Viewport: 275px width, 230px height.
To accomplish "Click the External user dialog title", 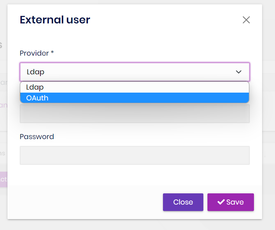I will pos(55,20).
